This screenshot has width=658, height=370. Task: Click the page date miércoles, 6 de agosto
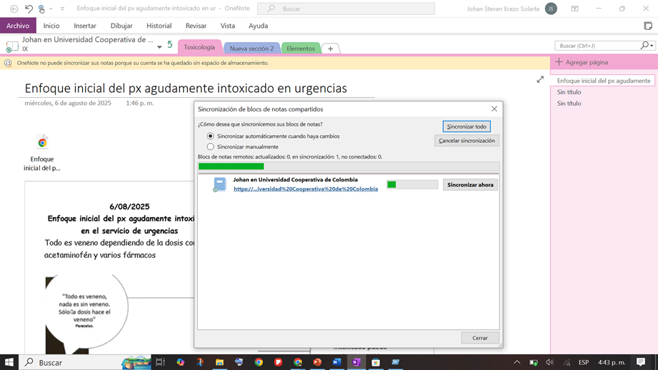(x=68, y=103)
